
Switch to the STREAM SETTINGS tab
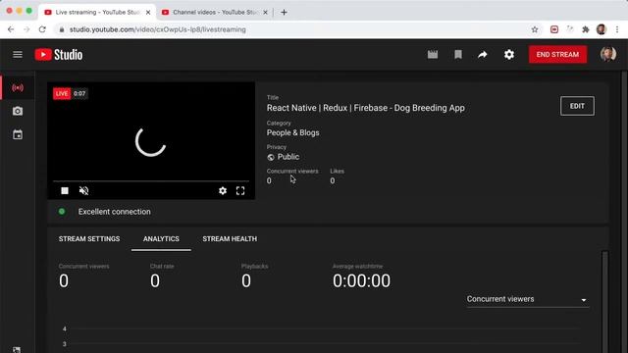coord(89,239)
